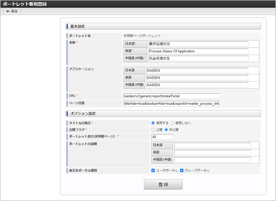Viewport: 276px width, 201px height.
Task: Select the 使用しない radio button
Action: 173,123
